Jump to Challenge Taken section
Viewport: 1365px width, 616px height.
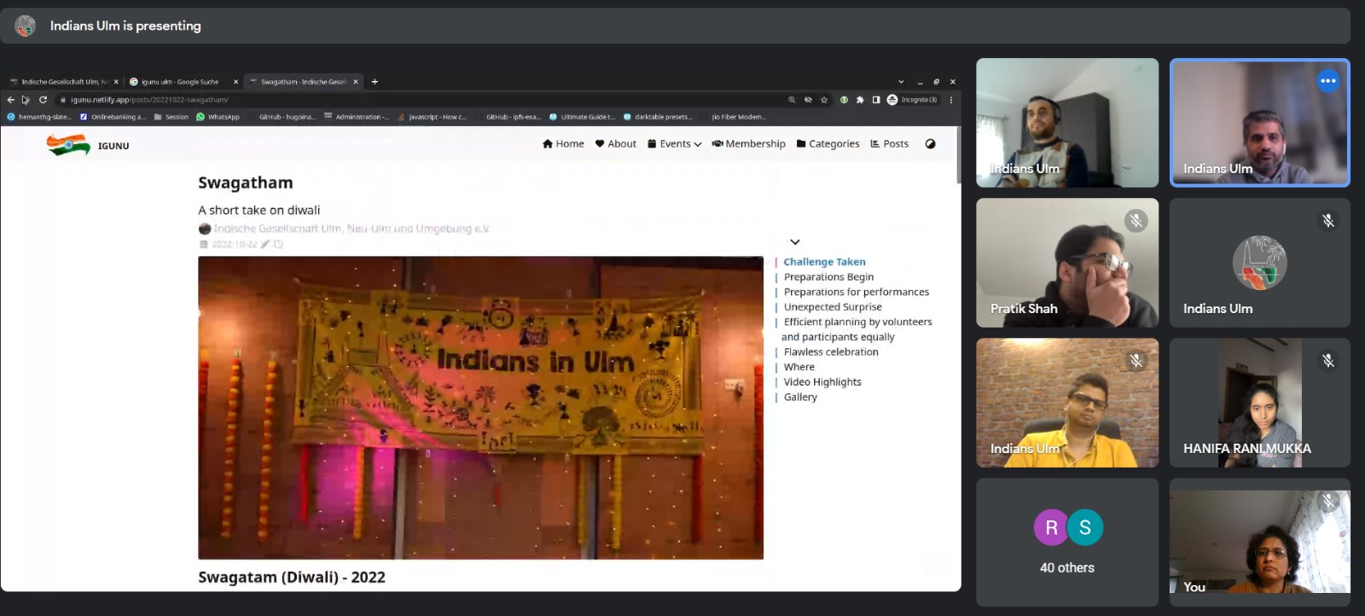coord(824,262)
